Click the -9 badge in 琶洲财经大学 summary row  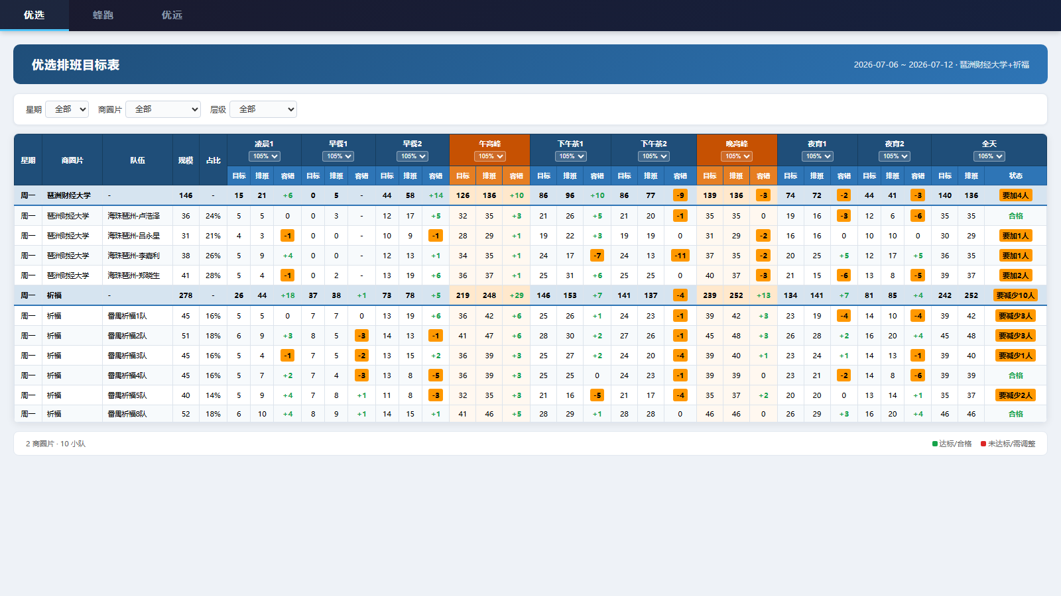pyautogui.click(x=680, y=195)
